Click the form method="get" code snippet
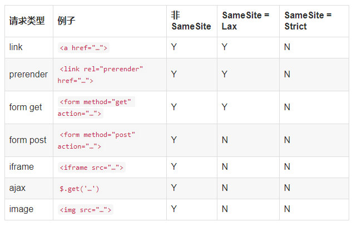This screenshot has width=352, height=226. coord(96,107)
